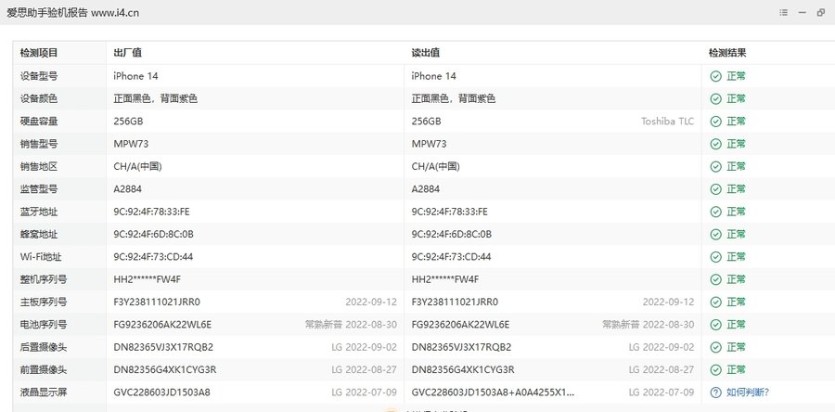Click the factory value MPW73
The image size is (835, 412).
[131, 144]
